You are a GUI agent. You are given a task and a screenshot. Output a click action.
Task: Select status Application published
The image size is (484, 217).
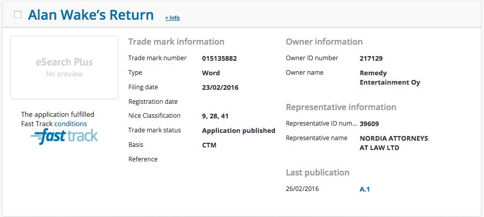coord(239,130)
